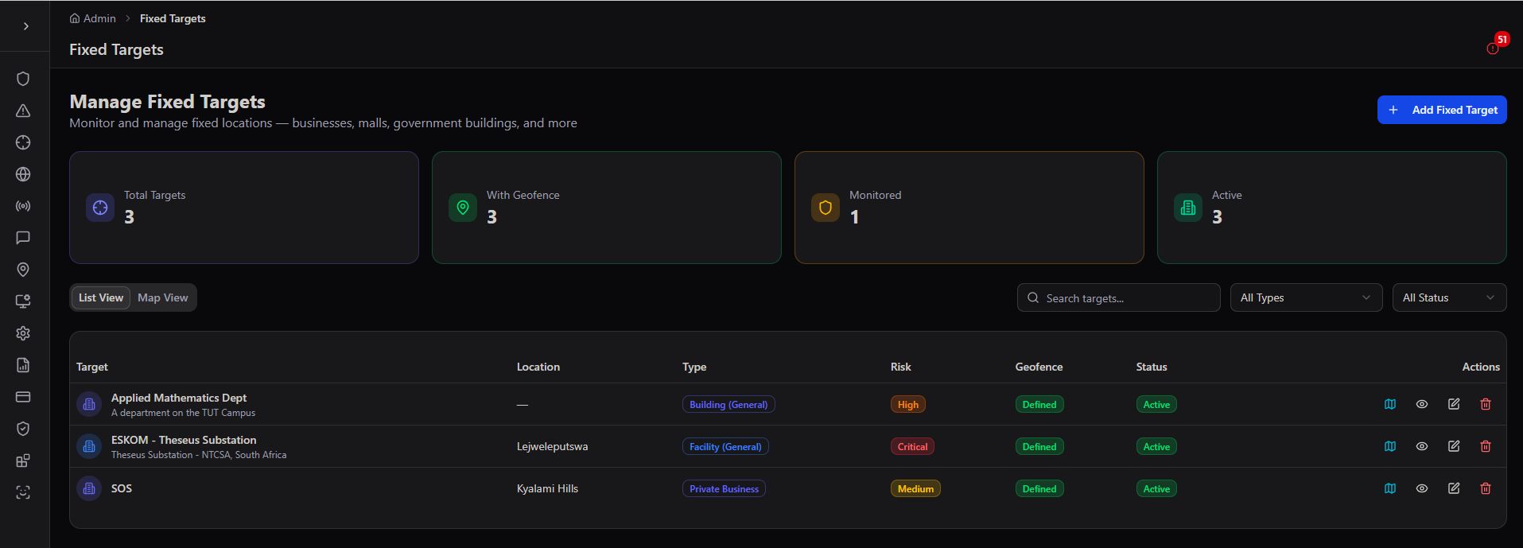This screenshot has height=548, width=1523.
Task: Open the crosshair targets icon in sidebar
Action: (x=23, y=142)
